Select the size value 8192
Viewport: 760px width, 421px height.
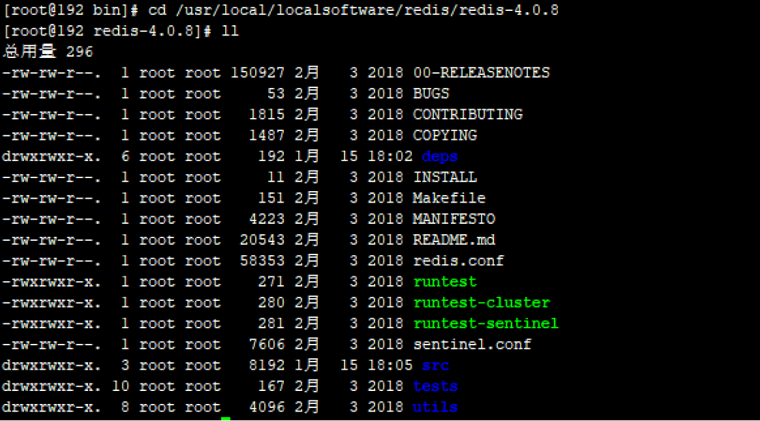click(x=267, y=365)
